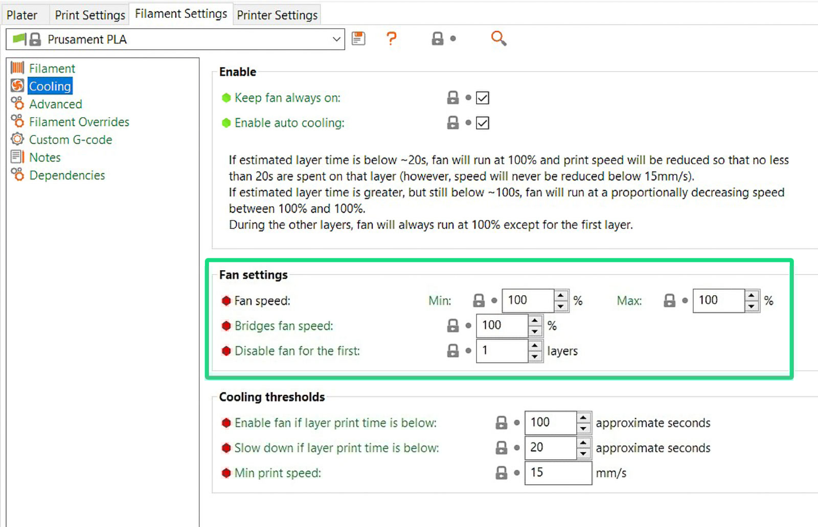
Task: Select Filament Overrides in the sidebar
Action: pyautogui.click(x=79, y=122)
